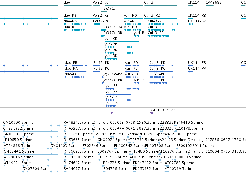Image resolution: width=246 pixels, height=173 pixels.
Task: Select EST LD09767.5prime
Action: pos(112,151)
